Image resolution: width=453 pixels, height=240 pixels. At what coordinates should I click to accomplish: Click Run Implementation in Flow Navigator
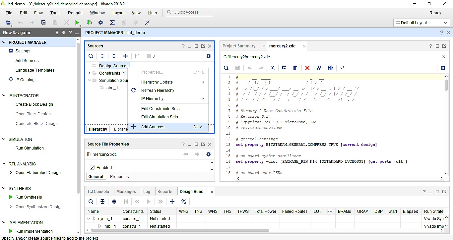point(34,231)
